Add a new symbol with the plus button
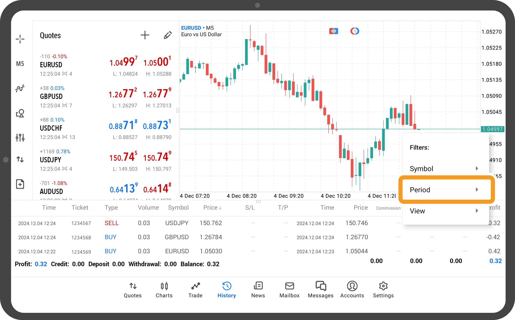The height and width of the screenshot is (320, 515). pyautogui.click(x=145, y=35)
